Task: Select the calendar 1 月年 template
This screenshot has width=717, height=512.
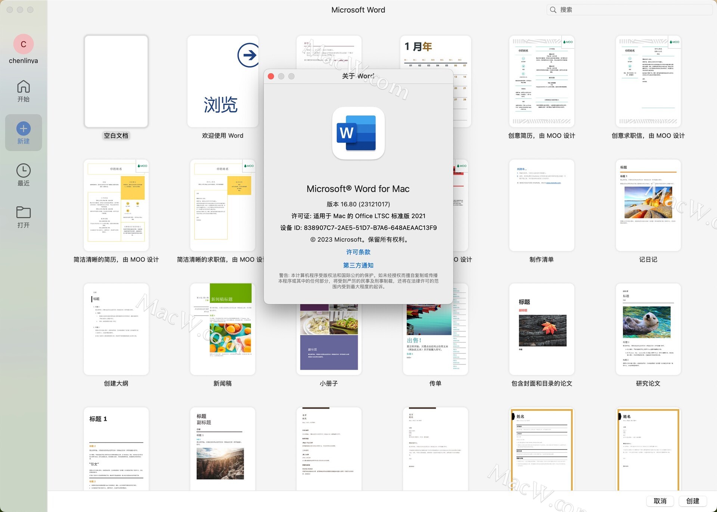Action: [435, 52]
